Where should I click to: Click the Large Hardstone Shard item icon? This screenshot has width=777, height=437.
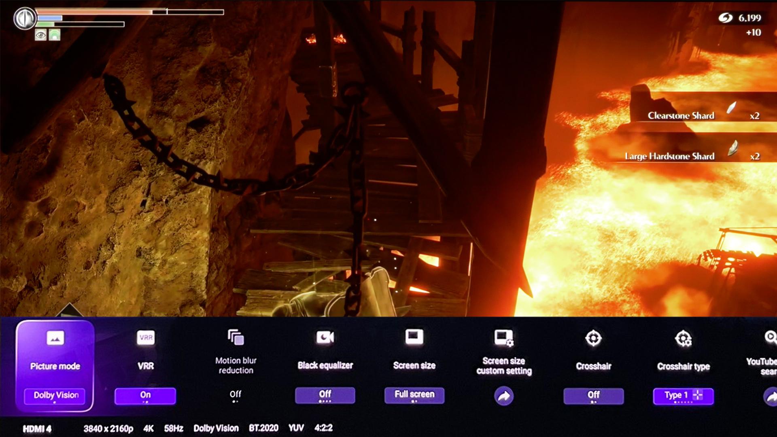733,148
